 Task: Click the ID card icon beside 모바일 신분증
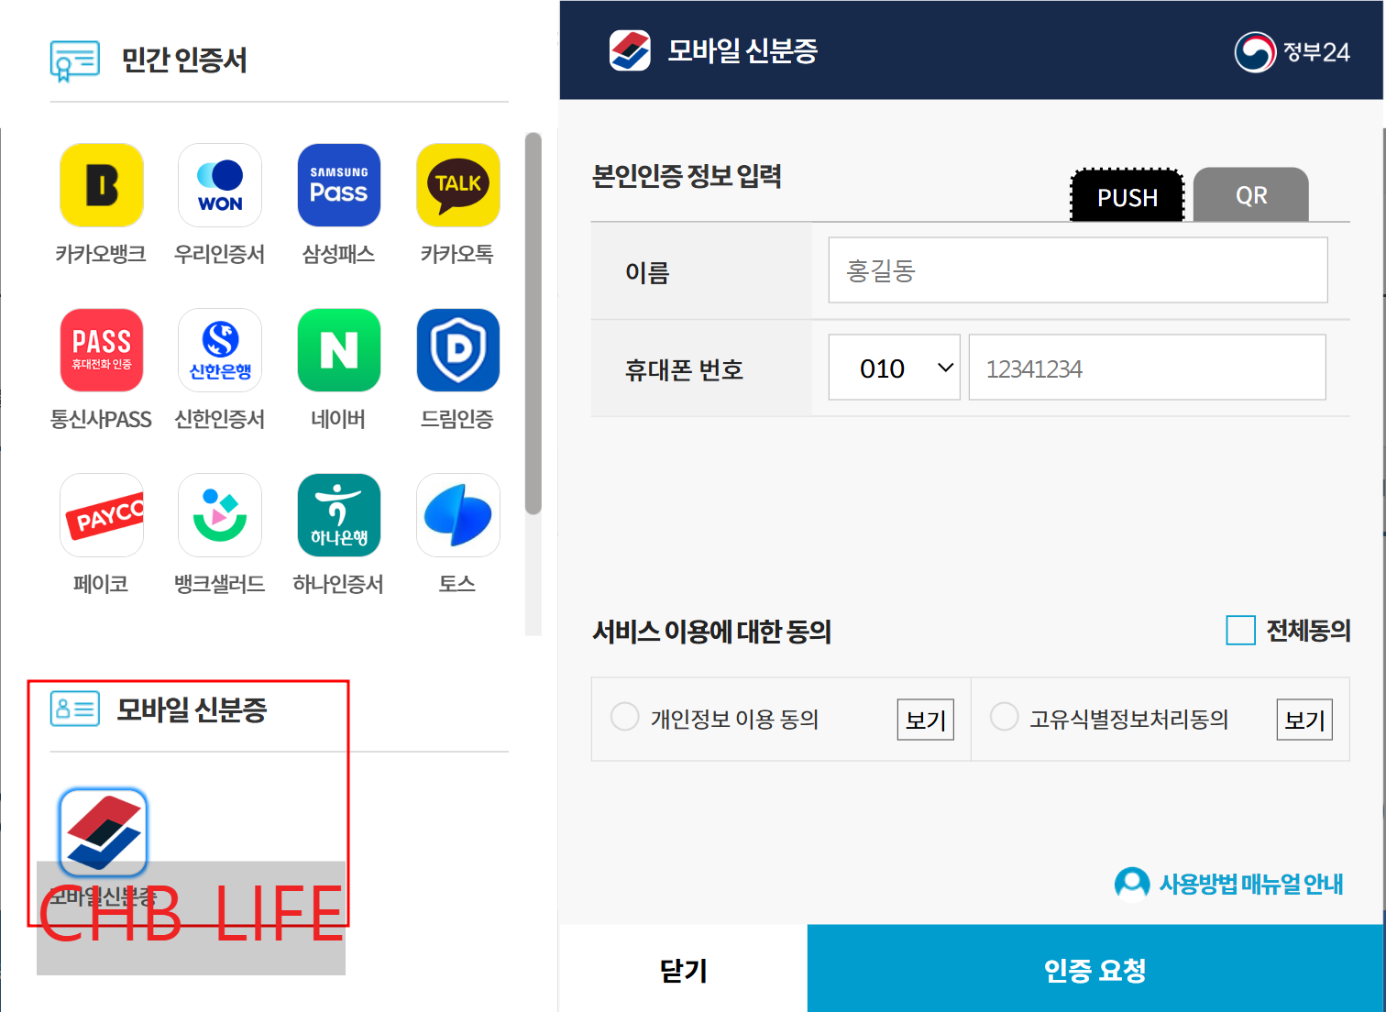[x=75, y=709]
